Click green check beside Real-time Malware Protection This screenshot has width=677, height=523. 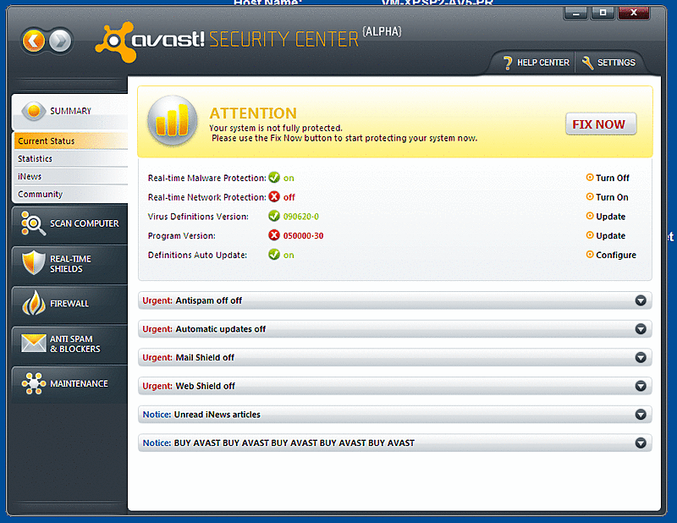click(x=274, y=178)
